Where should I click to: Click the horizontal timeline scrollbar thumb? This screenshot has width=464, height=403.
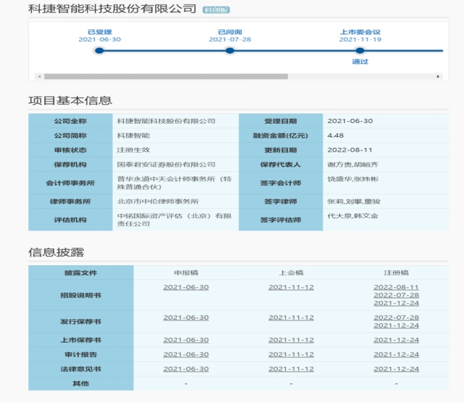pyautogui.click(x=166, y=77)
